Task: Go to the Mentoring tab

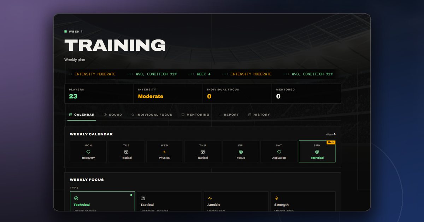Action: [x=195, y=115]
